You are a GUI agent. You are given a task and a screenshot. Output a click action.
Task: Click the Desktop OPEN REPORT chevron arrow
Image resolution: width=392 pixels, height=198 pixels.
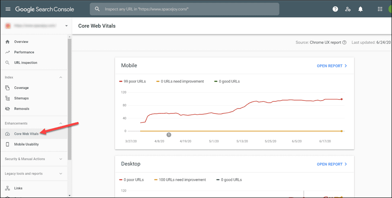point(346,164)
